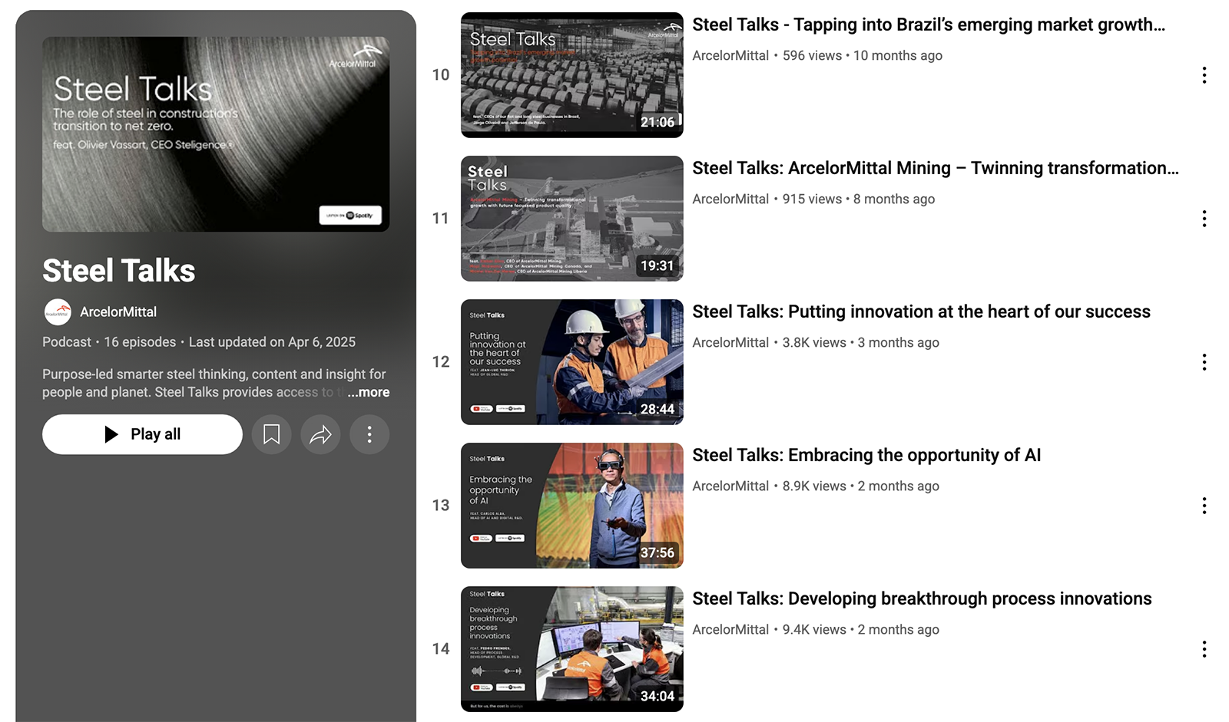Open ArcelorMittal channel name under playlist title
Image resolution: width=1229 pixels, height=722 pixels.
(118, 312)
